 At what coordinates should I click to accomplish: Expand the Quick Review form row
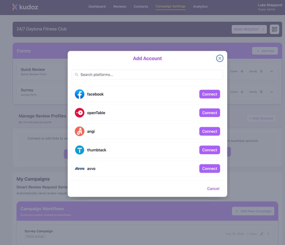272,71
